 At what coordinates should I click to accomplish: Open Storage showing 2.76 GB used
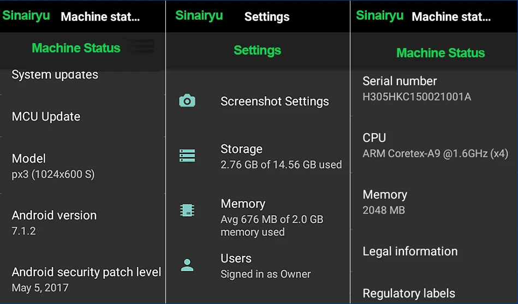(x=258, y=156)
